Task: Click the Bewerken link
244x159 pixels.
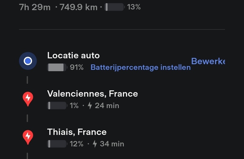Action: [208, 61]
